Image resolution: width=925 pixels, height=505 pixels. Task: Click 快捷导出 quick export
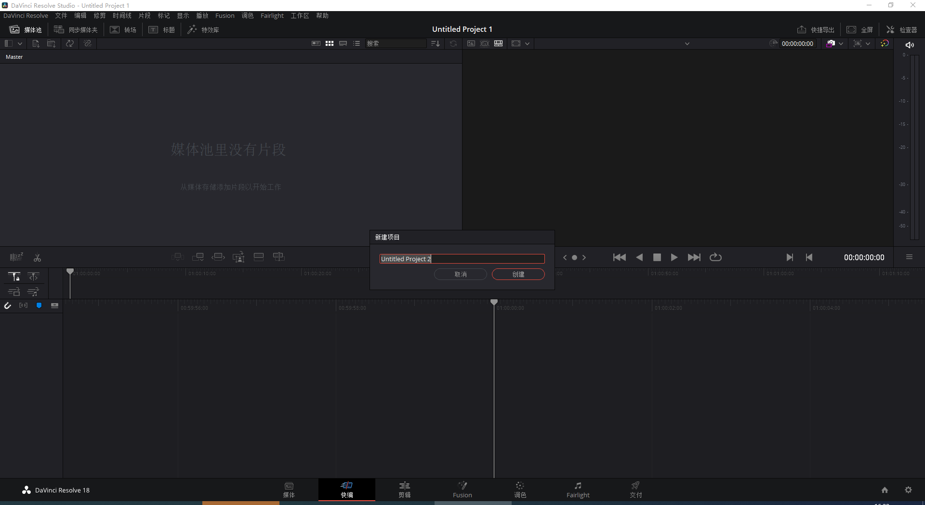(x=816, y=29)
